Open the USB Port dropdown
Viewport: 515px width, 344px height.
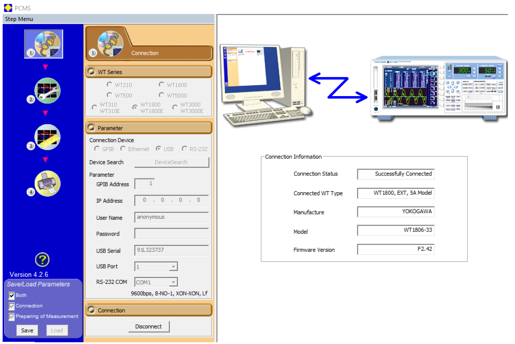[x=173, y=267]
